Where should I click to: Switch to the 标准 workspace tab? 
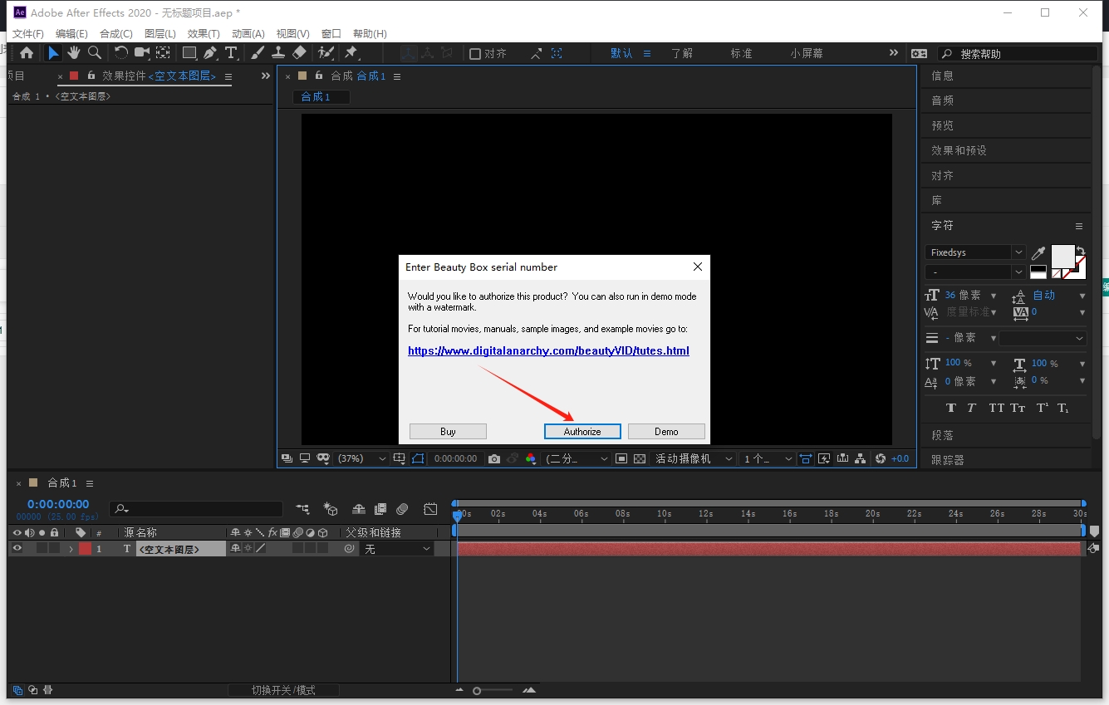tap(741, 53)
